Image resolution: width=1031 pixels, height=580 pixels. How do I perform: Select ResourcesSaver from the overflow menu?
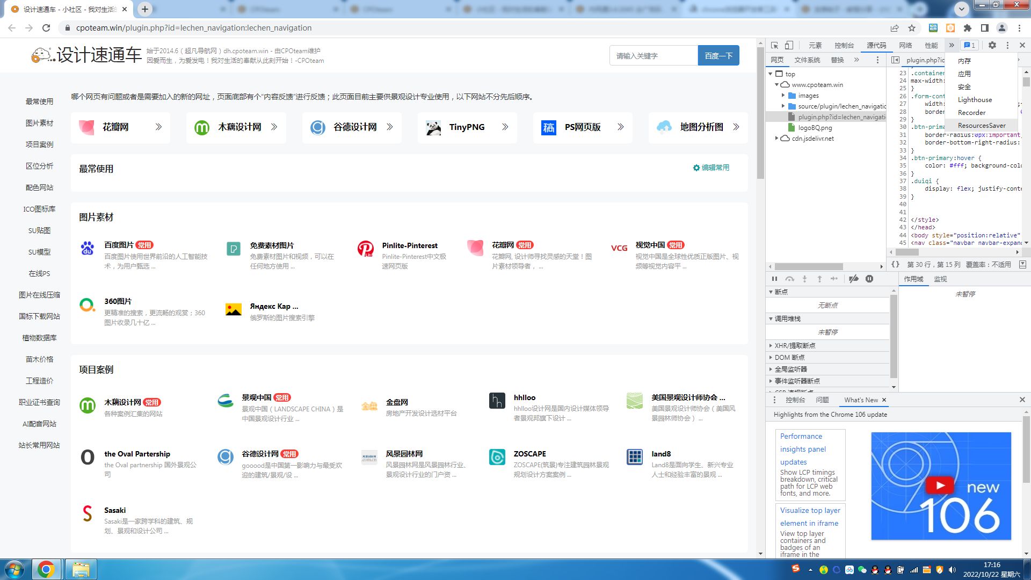coord(982,125)
